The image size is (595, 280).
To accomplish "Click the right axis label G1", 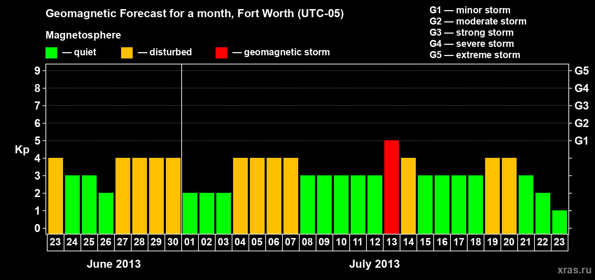I will (x=582, y=141).
